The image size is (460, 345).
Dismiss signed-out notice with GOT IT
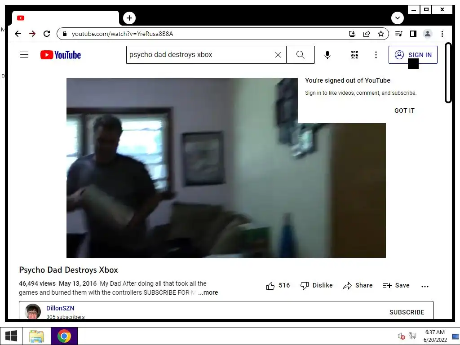click(x=404, y=111)
